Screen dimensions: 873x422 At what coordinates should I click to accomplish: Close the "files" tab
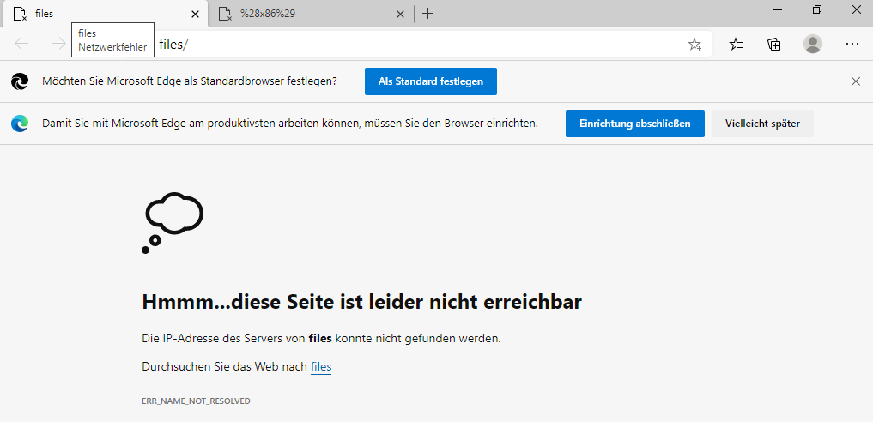[195, 15]
